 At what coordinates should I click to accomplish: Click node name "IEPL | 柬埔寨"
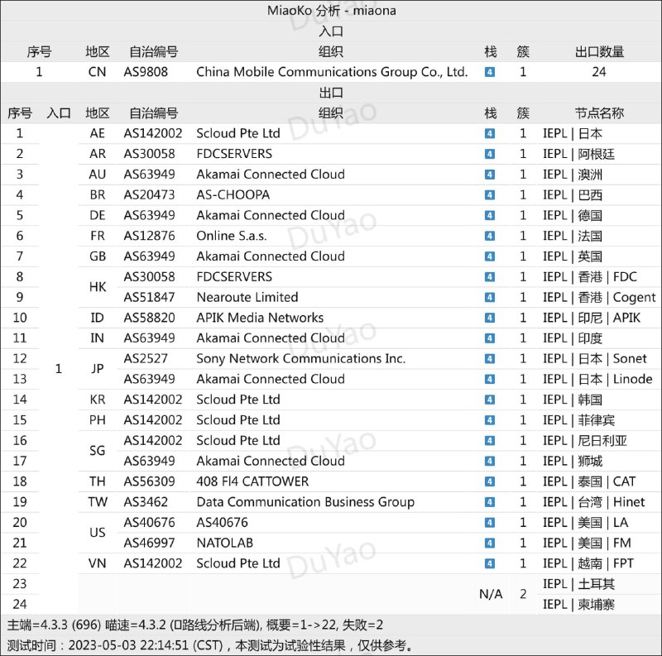578,605
